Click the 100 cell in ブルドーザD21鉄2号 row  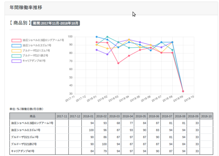(x=101, y=144)
